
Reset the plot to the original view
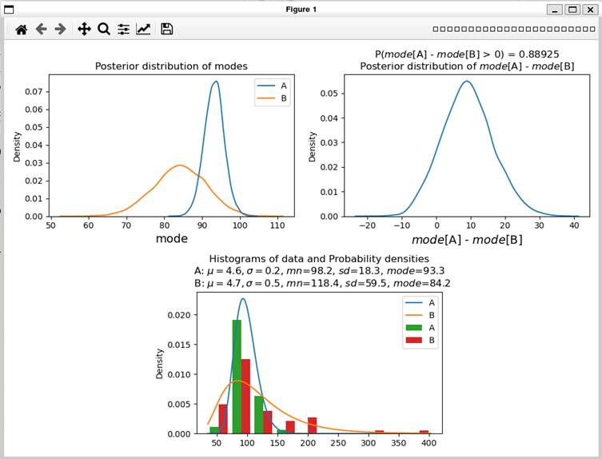coord(22,29)
